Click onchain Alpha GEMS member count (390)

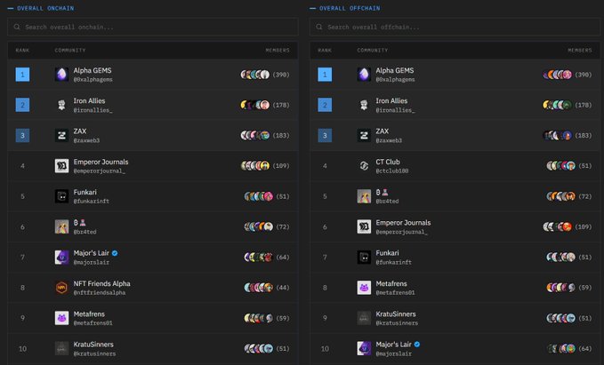[281, 75]
